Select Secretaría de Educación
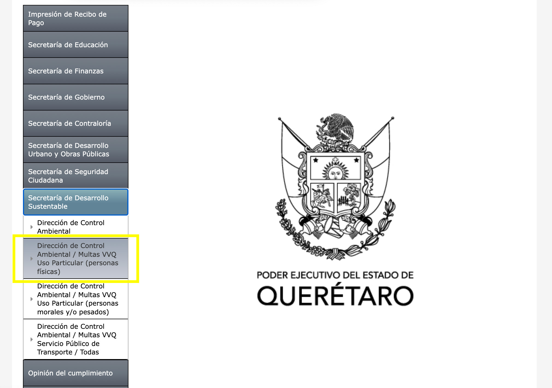552x388 pixels. pos(76,44)
